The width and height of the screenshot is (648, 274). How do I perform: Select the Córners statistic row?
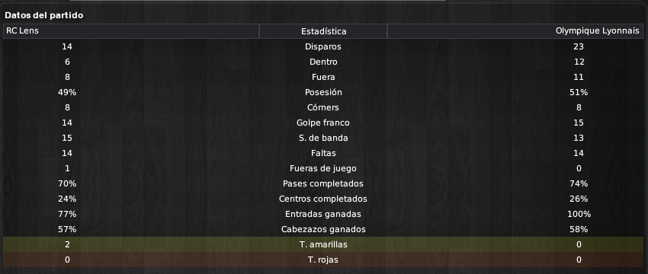(323, 108)
